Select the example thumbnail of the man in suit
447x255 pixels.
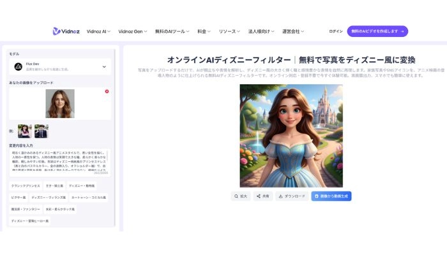coord(42,131)
